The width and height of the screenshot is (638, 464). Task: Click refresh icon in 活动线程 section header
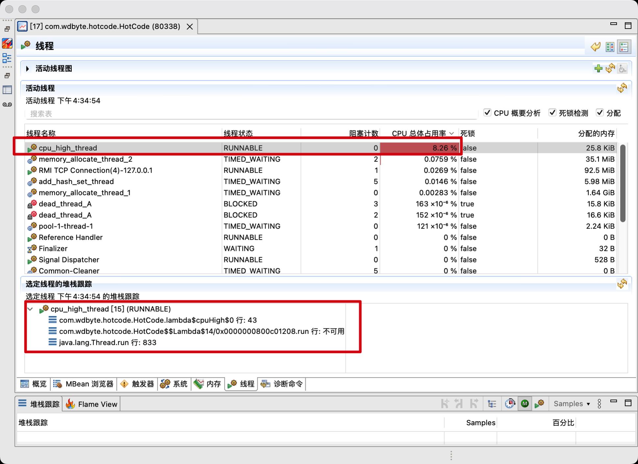[x=622, y=88]
